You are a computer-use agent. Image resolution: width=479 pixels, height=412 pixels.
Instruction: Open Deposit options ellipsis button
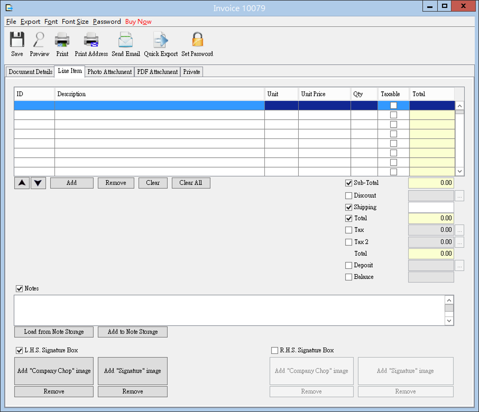click(x=459, y=266)
